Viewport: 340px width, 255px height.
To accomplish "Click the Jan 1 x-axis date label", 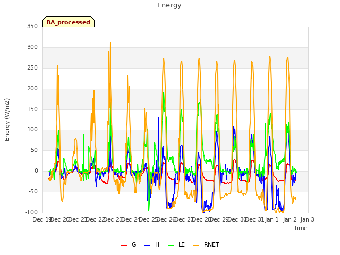I will tap(271, 219).
